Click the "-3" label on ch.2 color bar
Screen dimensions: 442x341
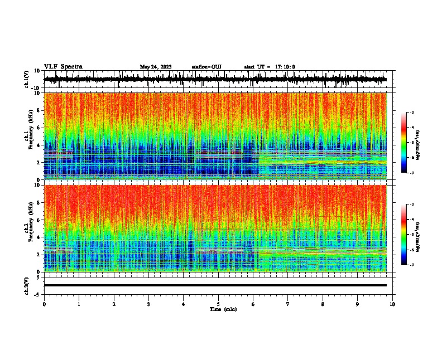pos(412,204)
